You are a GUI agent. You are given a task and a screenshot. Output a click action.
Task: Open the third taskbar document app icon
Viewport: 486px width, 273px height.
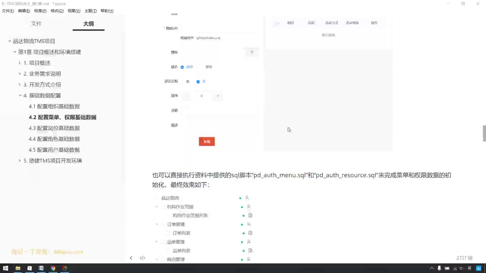[x=41, y=268]
